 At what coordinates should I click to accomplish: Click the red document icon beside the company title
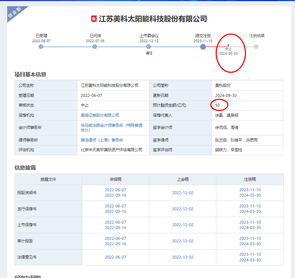94,19
